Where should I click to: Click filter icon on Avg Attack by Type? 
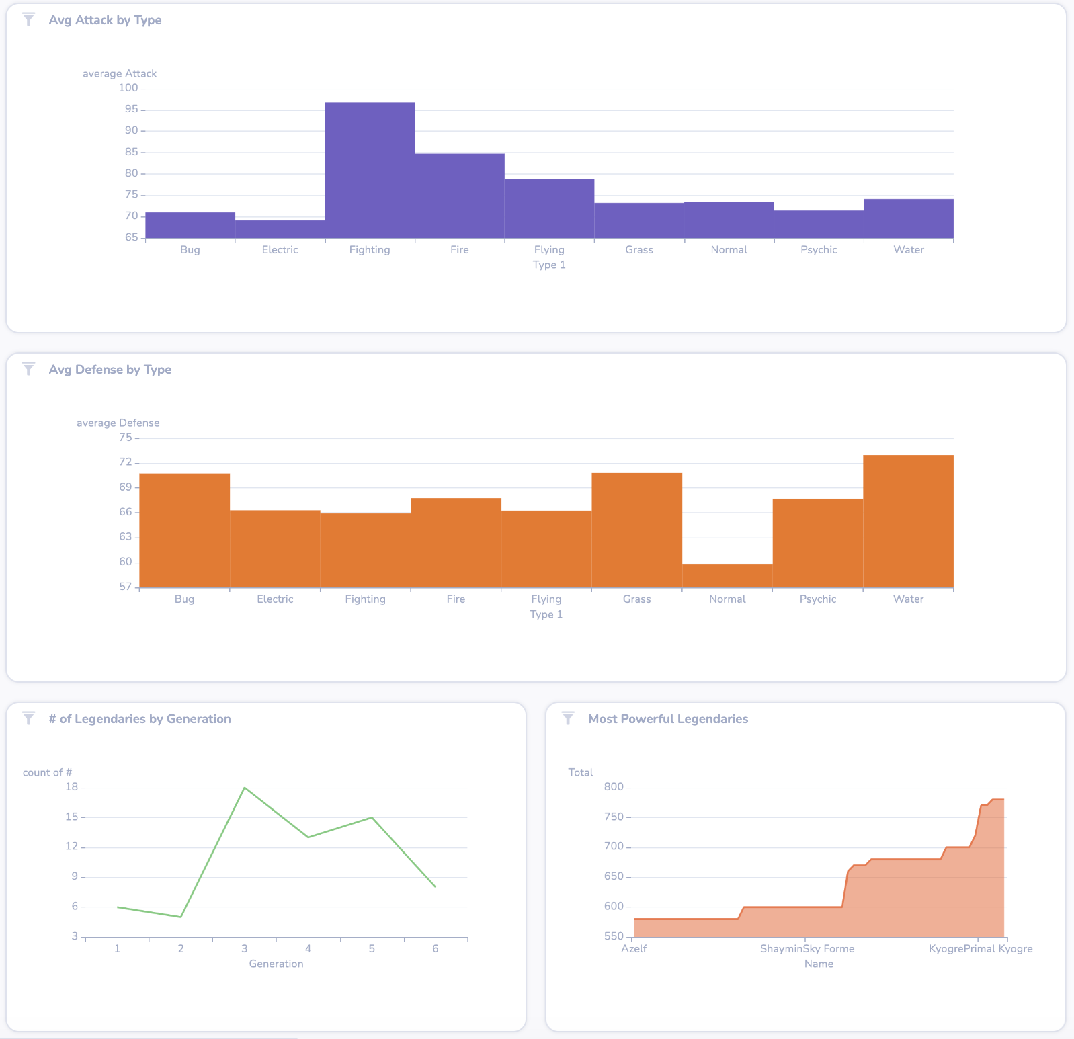pyautogui.click(x=28, y=19)
